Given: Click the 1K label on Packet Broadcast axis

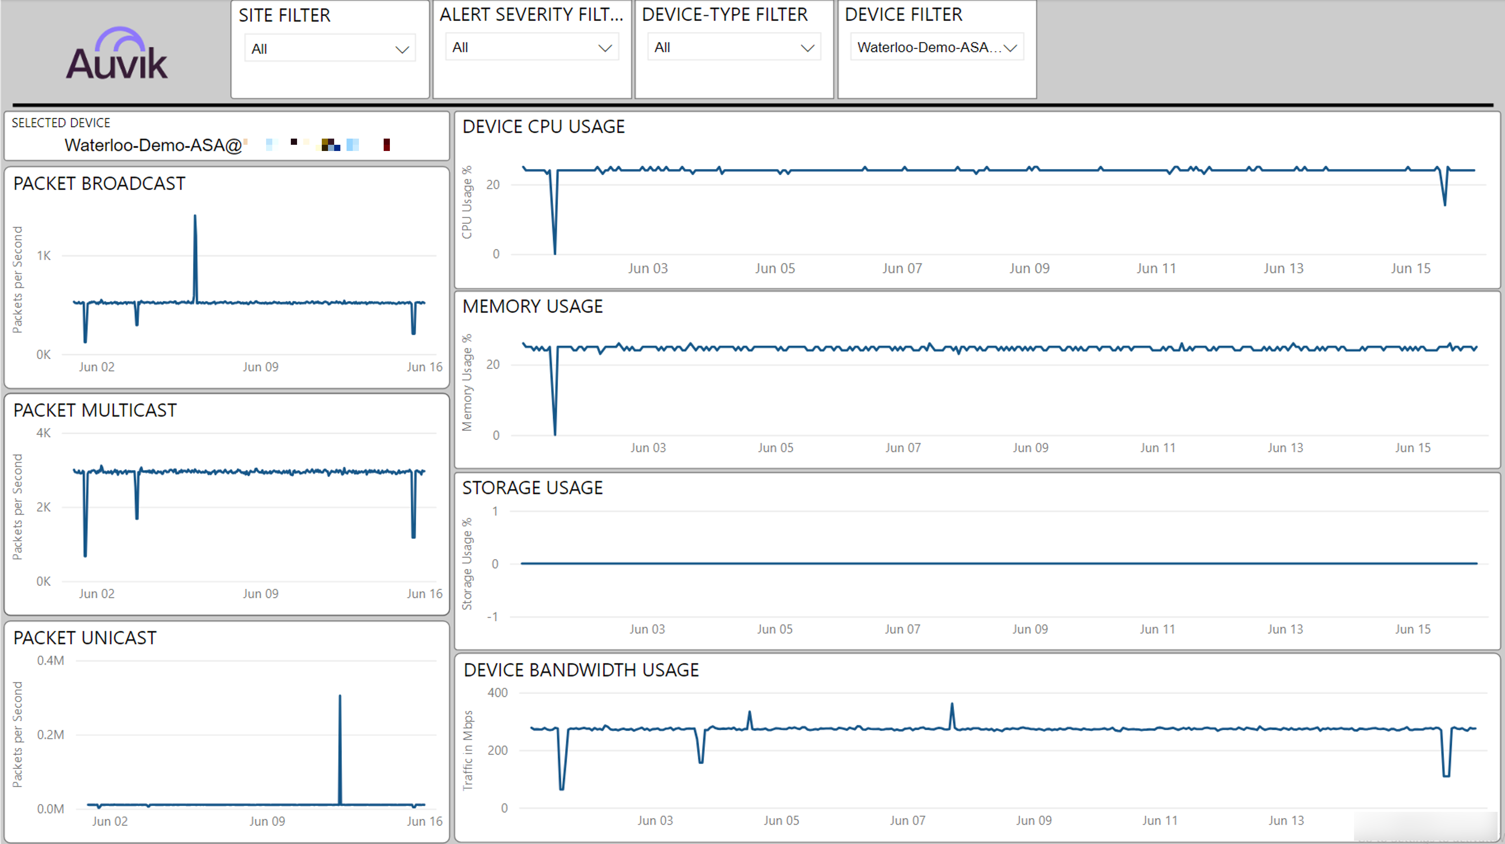Looking at the screenshot, I should pos(44,256).
